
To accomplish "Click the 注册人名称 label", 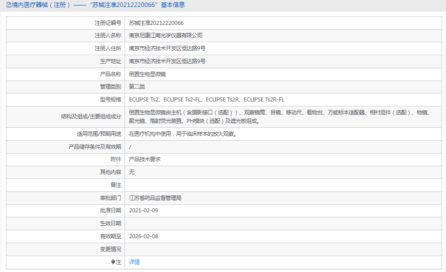I will point(108,35).
